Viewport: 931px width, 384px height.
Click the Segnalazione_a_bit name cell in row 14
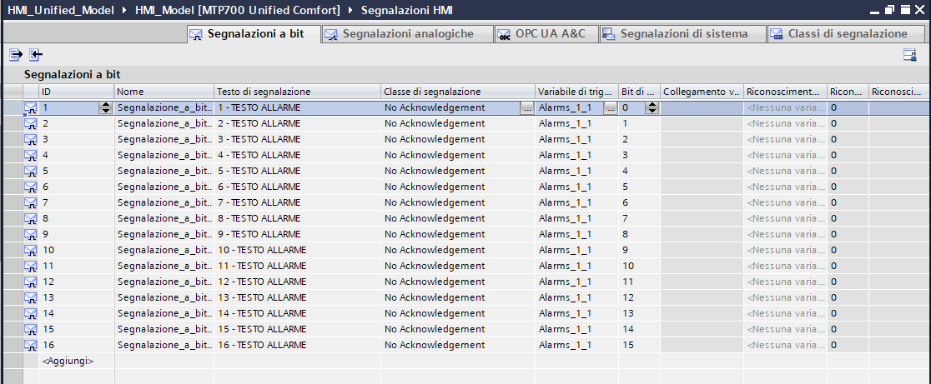tap(164, 313)
